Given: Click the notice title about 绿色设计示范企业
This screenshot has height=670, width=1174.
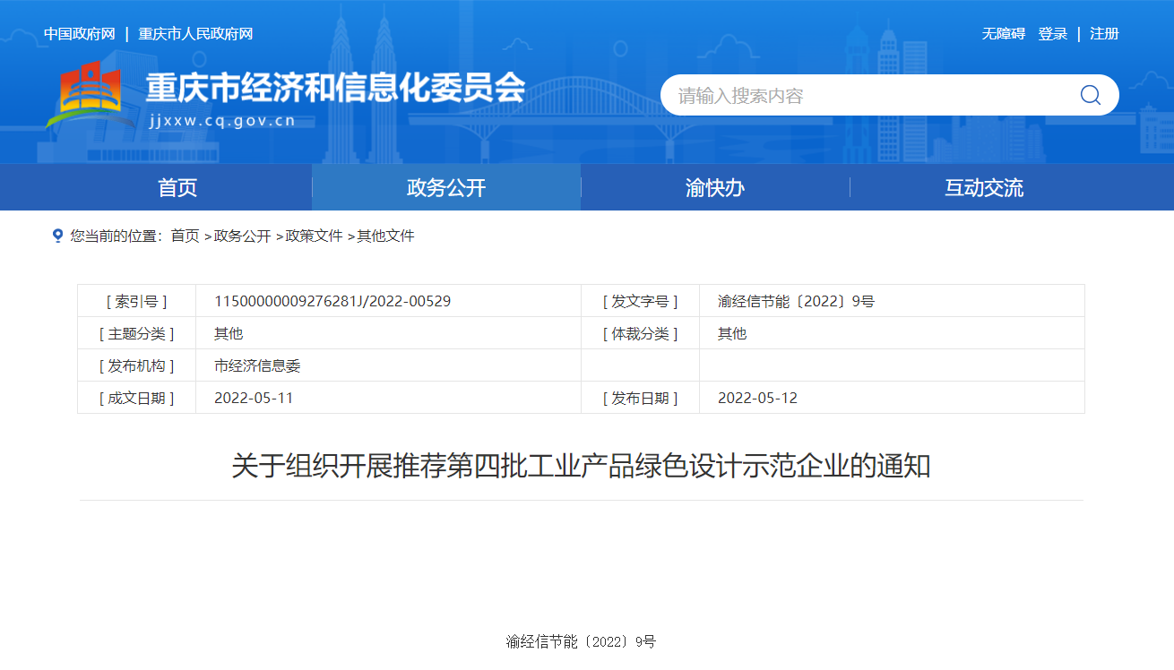Looking at the screenshot, I should point(581,466).
